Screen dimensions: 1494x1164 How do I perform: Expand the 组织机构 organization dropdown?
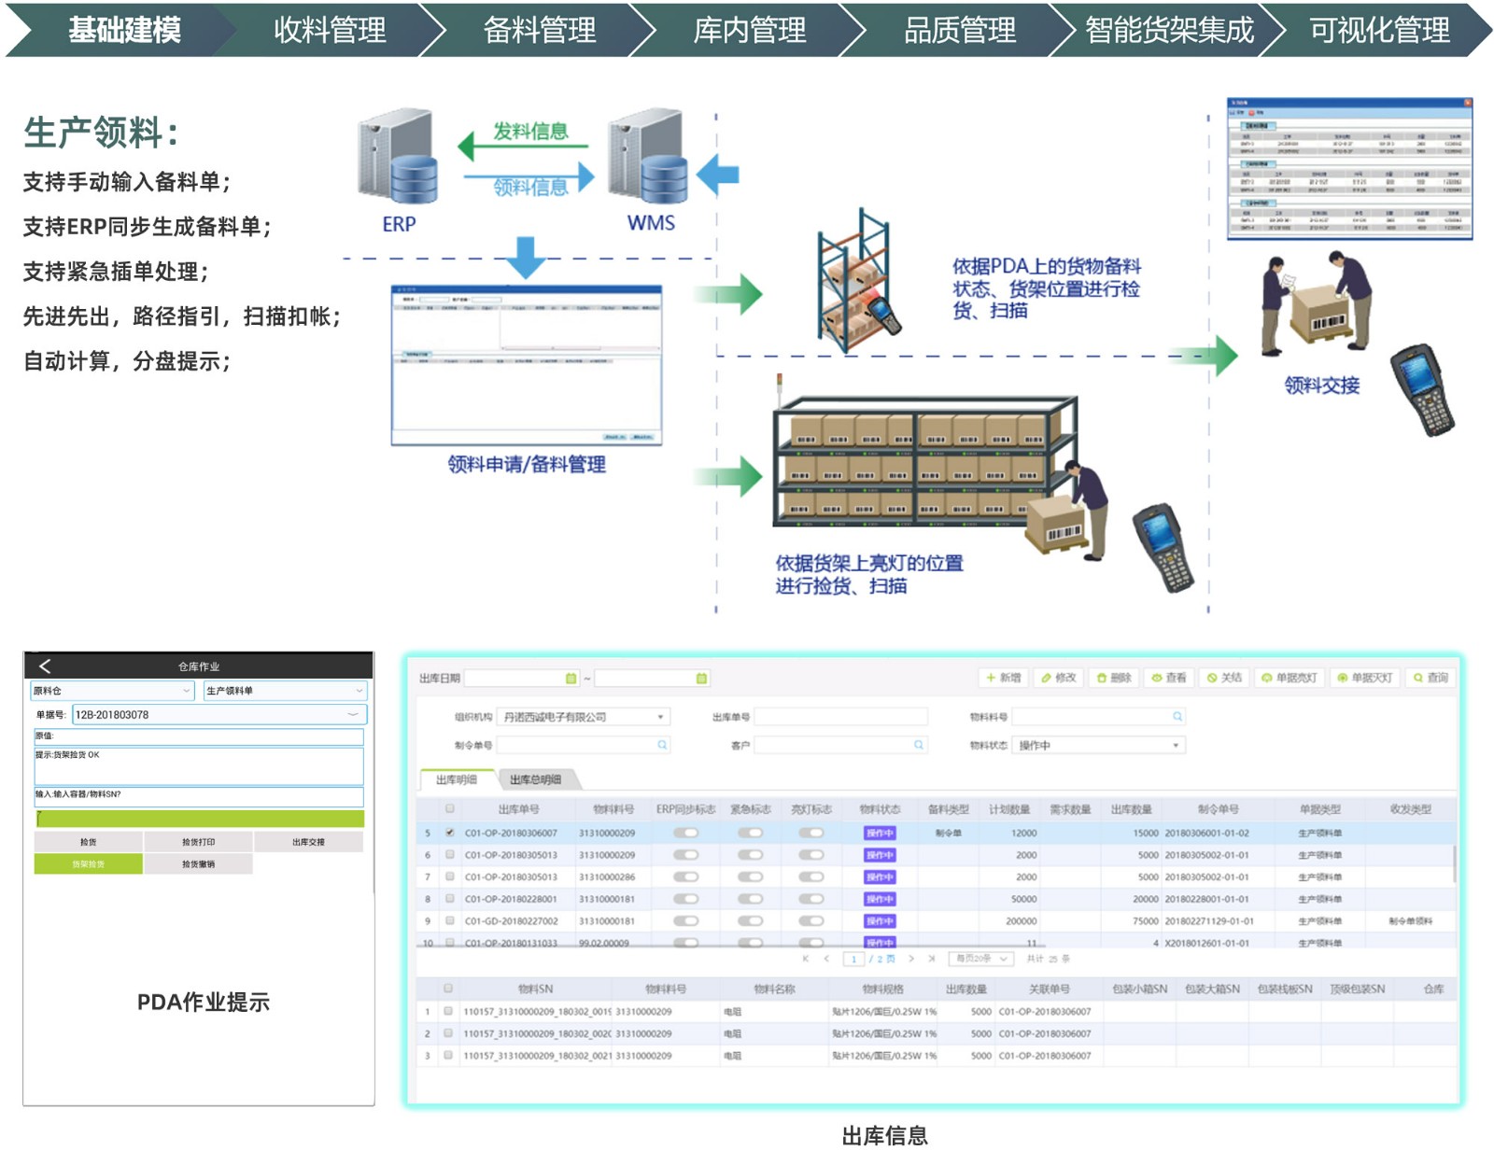[660, 717]
